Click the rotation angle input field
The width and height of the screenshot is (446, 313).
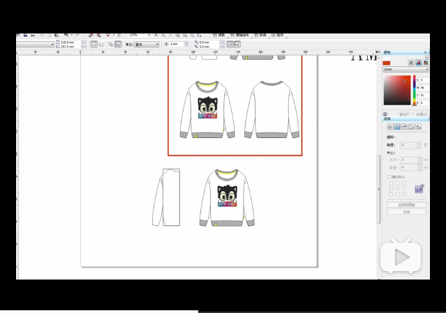point(408,145)
